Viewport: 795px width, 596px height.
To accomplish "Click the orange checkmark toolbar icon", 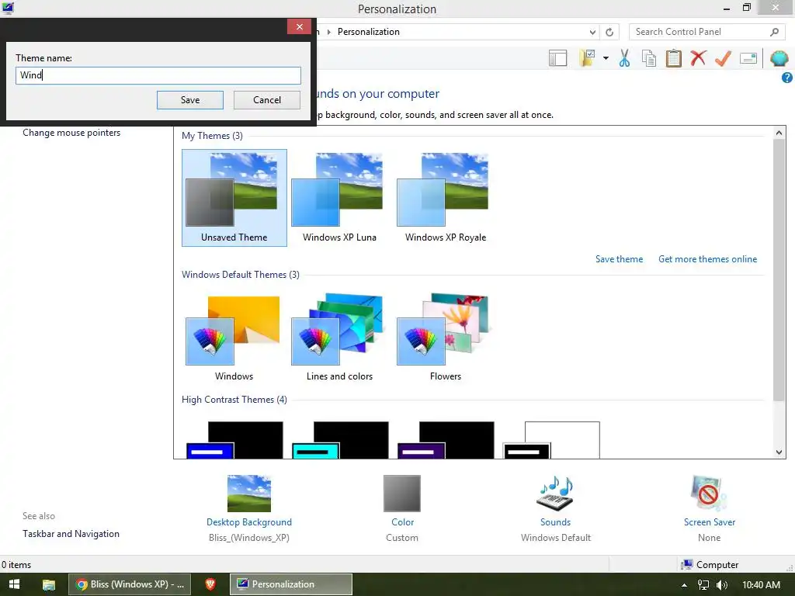I will click(x=723, y=57).
